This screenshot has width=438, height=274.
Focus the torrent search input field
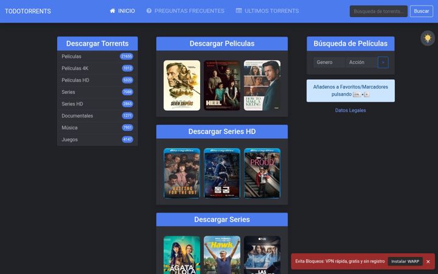378,11
